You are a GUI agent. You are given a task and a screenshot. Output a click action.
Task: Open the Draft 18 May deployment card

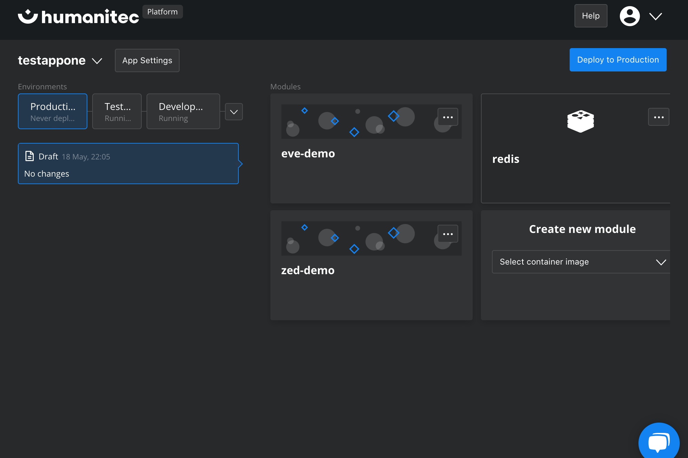pos(128,164)
